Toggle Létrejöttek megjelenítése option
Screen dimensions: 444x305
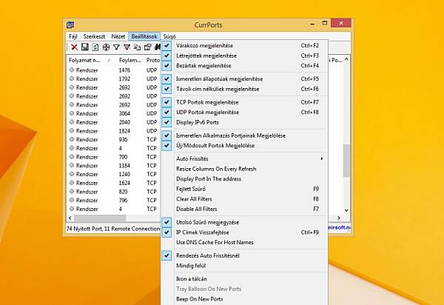(x=244, y=56)
